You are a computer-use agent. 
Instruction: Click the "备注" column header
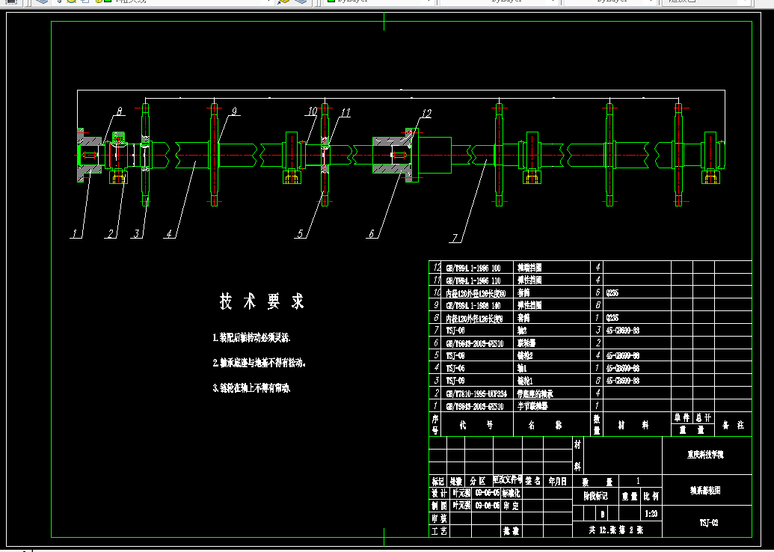point(733,425)
